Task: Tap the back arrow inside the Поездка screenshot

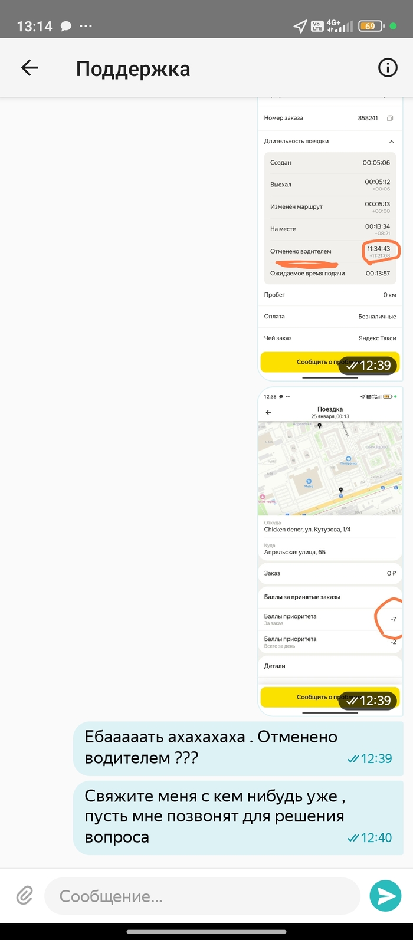Action: tap(268, 412)
